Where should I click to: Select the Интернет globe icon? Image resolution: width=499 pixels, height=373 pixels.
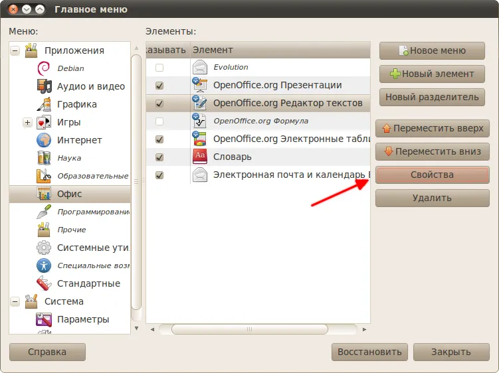(x=44, y=140)
